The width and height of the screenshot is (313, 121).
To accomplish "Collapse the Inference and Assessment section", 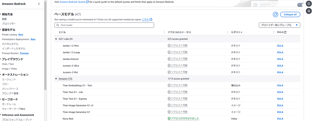I will pos(1,115).
